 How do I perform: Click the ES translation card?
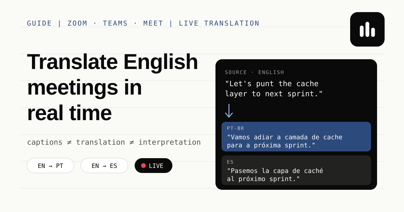click(296, 170)
